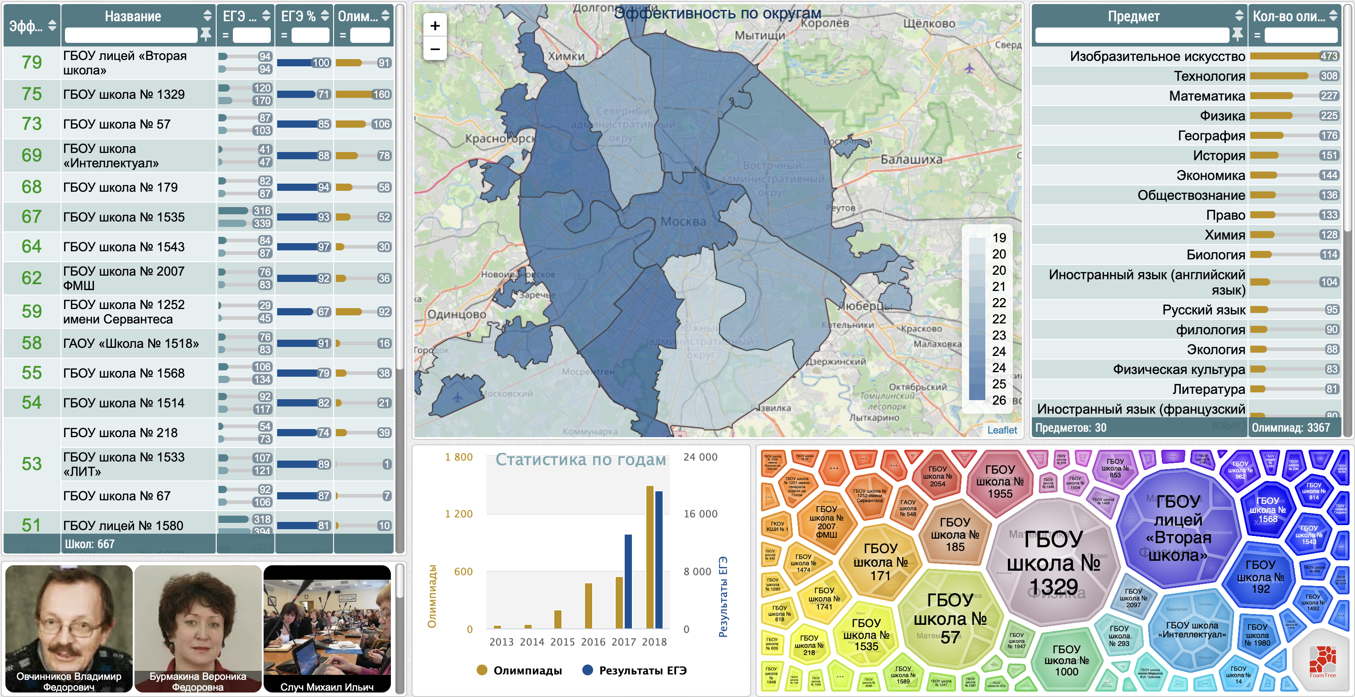Viewport: 1355px width, 697px height.
Task: Select subject Физика in subjects list
Action: [x=1187, y=115]
